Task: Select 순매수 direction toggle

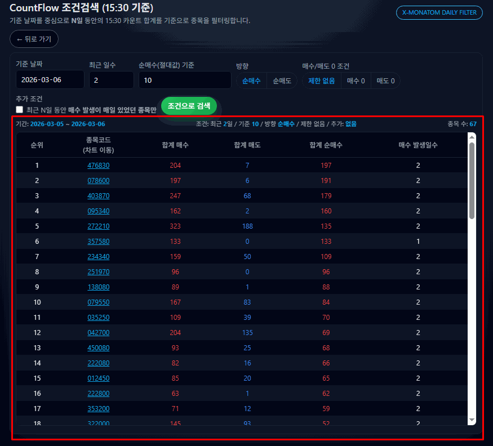Action: tap(251, 81)
